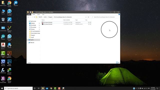This screenshot has height=90, width=160.
Task: Open Power System Analy folder in sidebar
Action: [35, 33]
